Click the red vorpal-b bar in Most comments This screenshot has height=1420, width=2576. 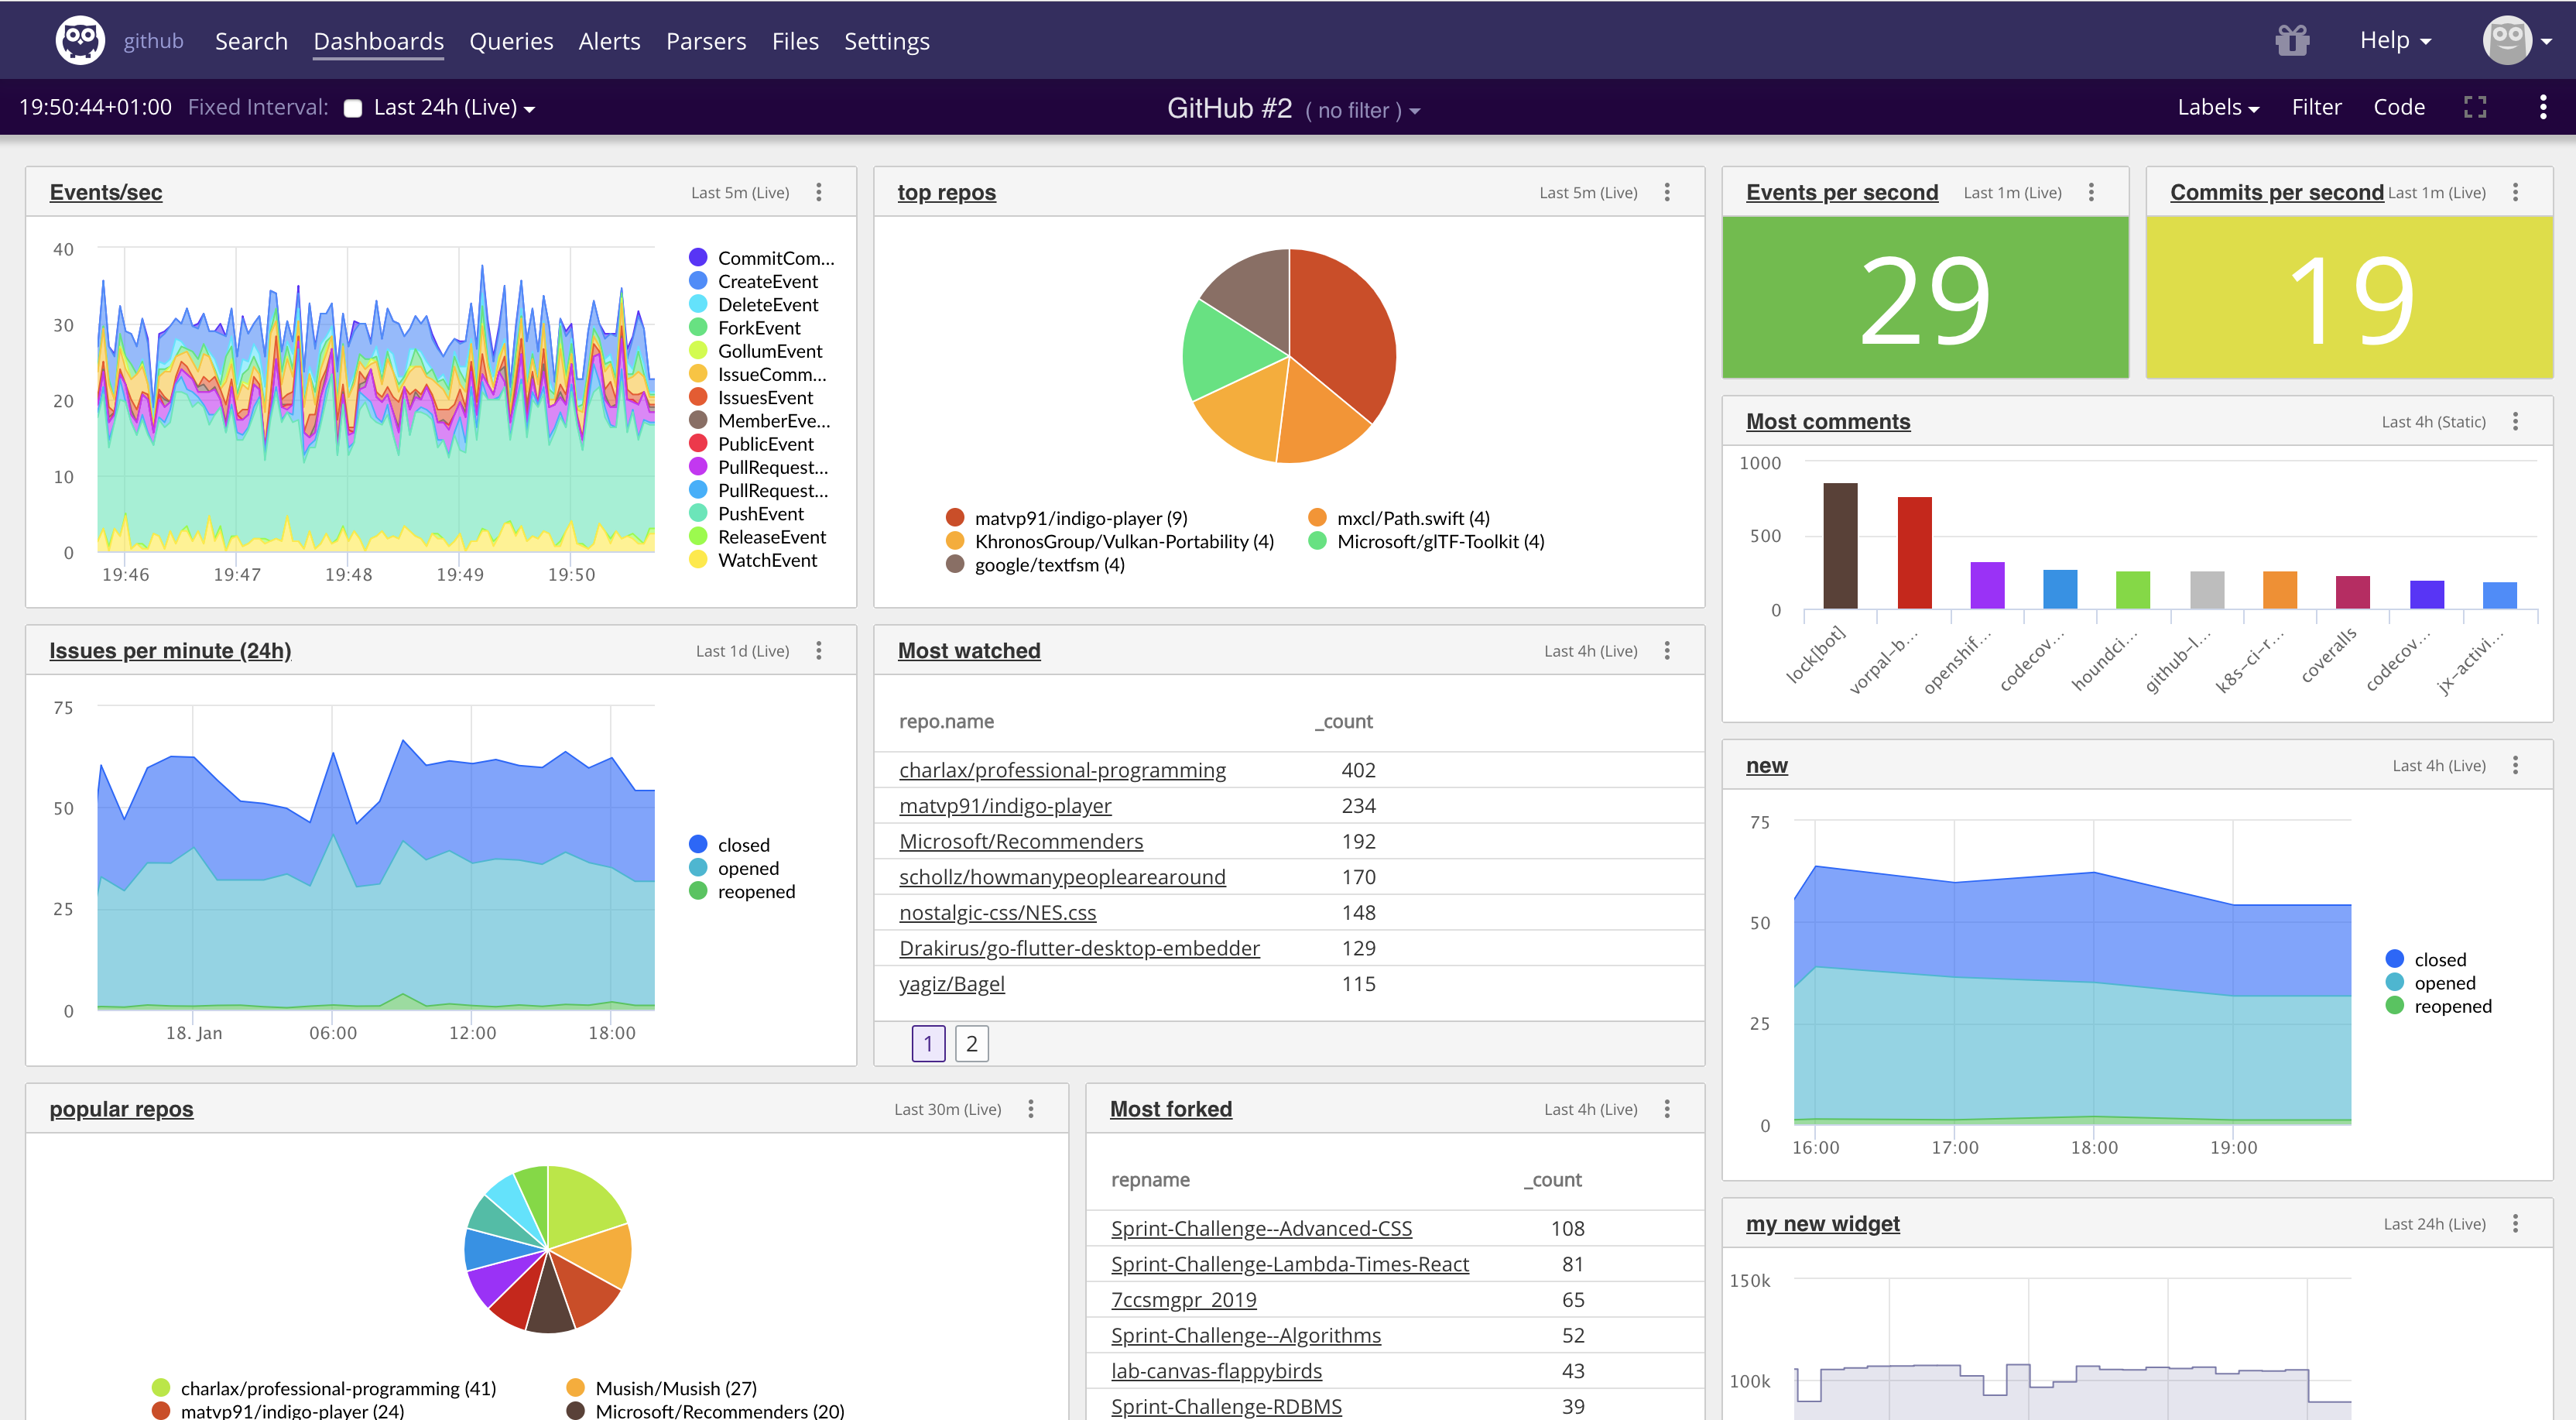1914,552
